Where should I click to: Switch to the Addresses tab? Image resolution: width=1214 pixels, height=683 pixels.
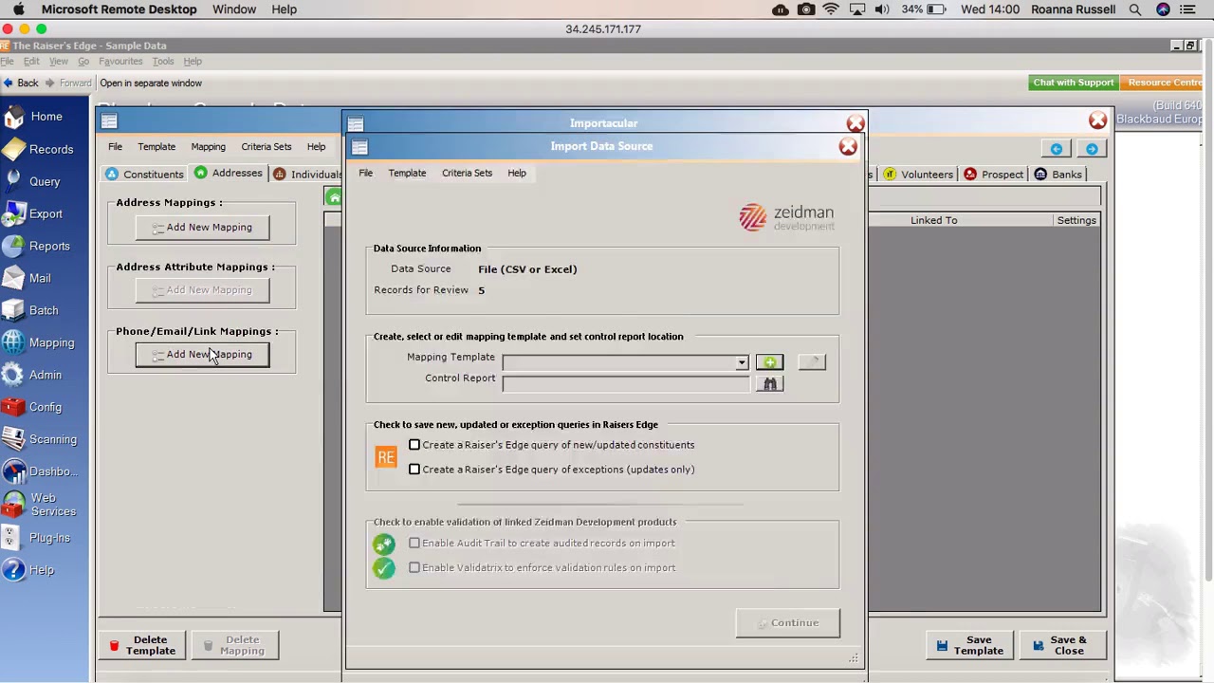click(229, 174)
